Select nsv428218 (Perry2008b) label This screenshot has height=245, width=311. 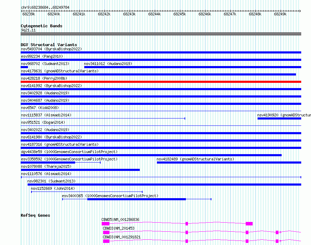(44, 78)
